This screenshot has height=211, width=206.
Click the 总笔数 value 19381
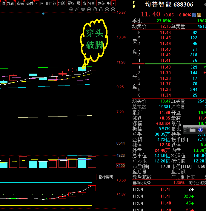coord(165,107)
